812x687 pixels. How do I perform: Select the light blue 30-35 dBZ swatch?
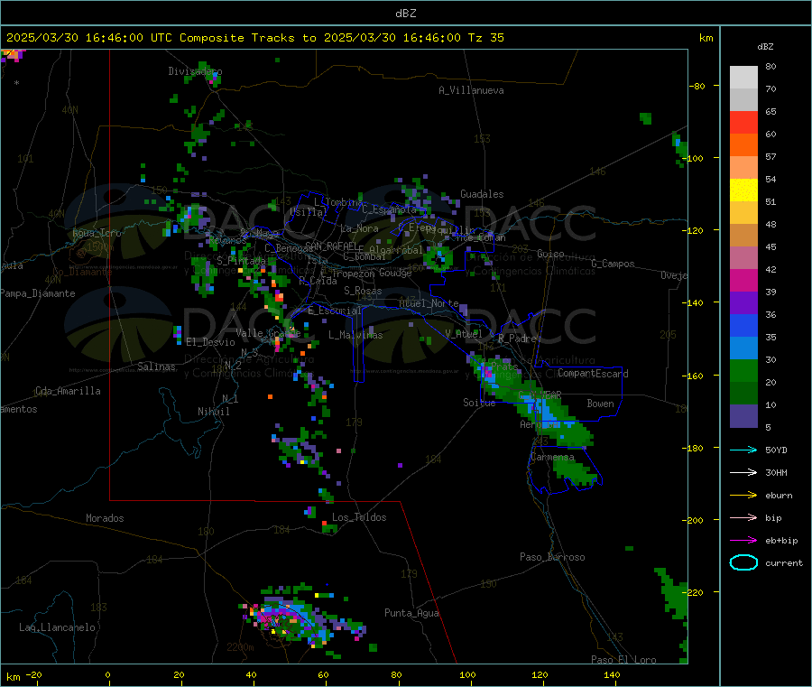743,348
